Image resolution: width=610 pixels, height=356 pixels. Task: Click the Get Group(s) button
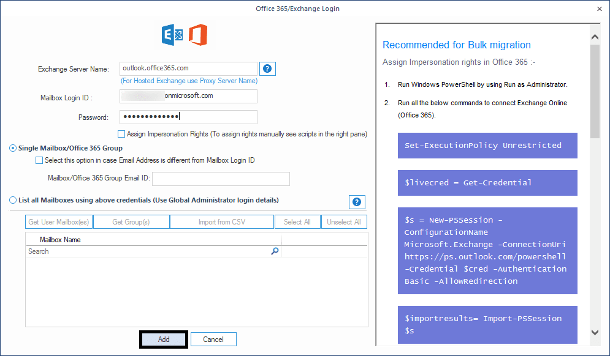pyautogui.click(x=131, y=222)
